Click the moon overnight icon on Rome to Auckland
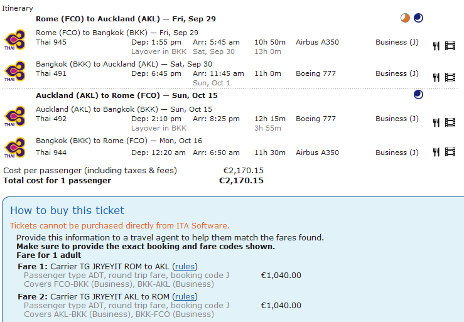This screenshot has height=322, width=464. [x=418, y=18]
